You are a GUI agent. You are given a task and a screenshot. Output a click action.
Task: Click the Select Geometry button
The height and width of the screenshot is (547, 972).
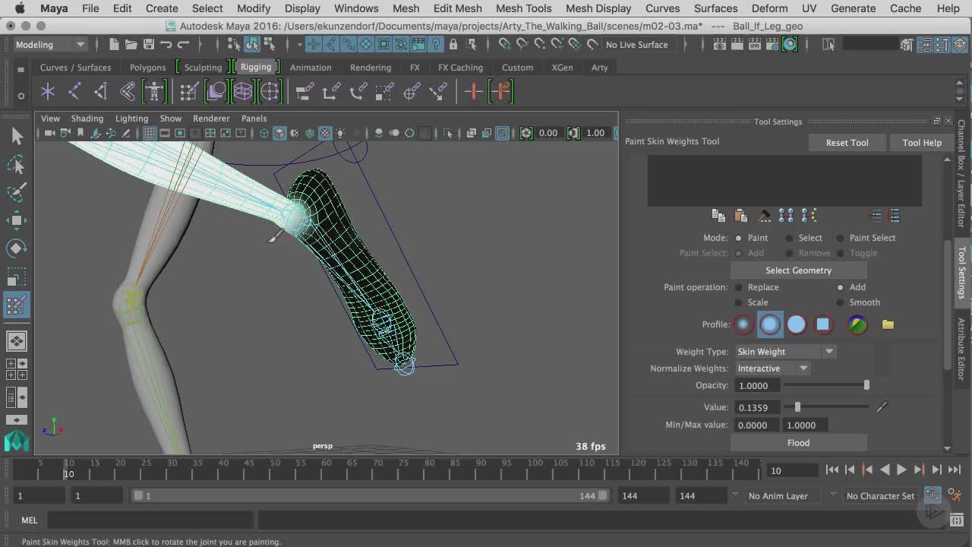click(x=798, y=270)
